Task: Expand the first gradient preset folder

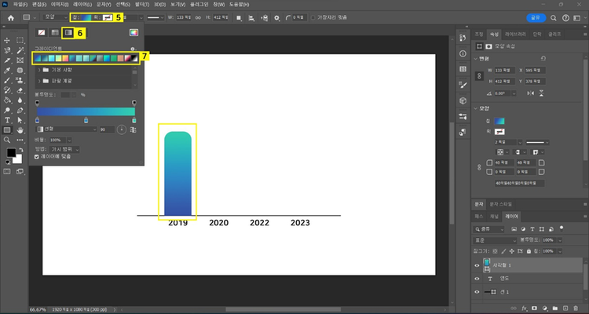Action: coord(38,70)
